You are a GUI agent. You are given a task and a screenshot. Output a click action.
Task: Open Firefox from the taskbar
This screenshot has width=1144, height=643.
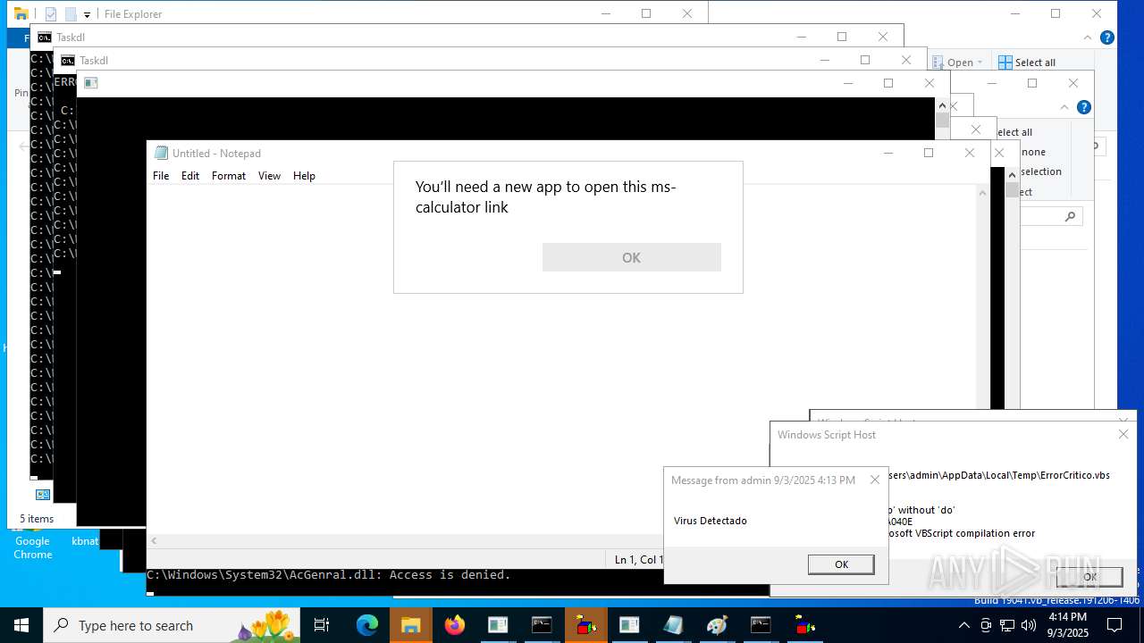(x=455, y=625)
